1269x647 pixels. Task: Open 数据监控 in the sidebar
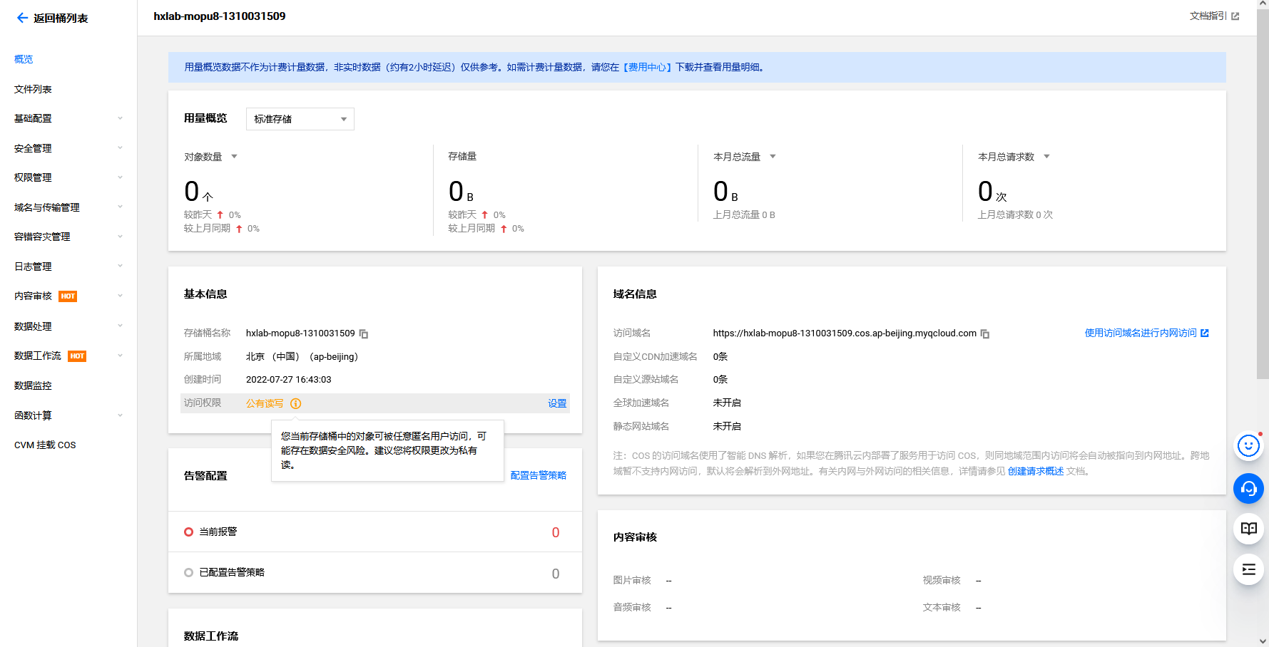tap(33, 385)
